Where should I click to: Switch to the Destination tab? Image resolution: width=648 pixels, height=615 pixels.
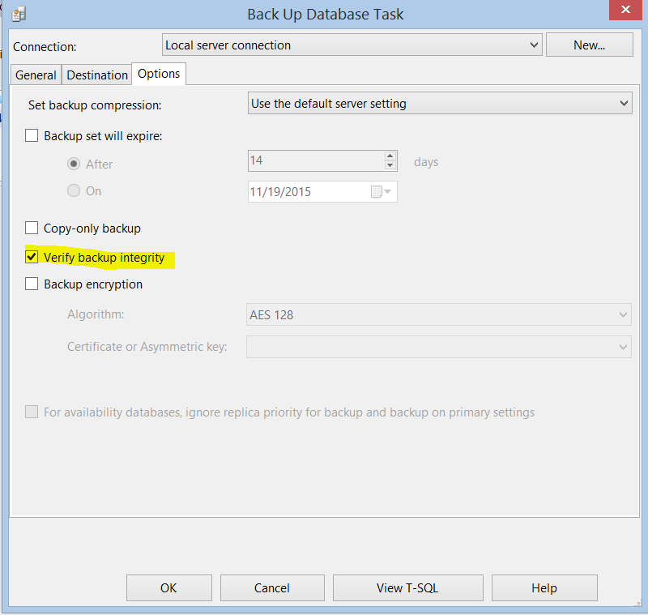[97, 75]
